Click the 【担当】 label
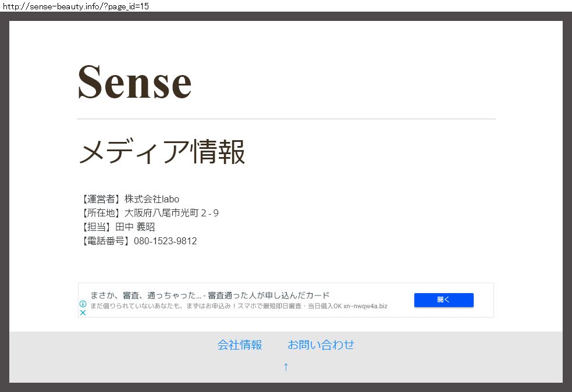Viewport: 572px width, 392px height. point(96,227)
